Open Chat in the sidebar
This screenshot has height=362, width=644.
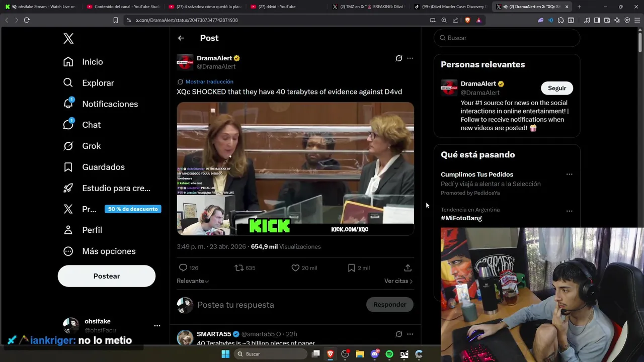click(x=82, y=125)
